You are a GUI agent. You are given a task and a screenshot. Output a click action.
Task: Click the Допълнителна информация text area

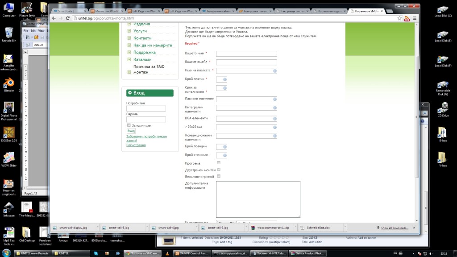(258, 199)
